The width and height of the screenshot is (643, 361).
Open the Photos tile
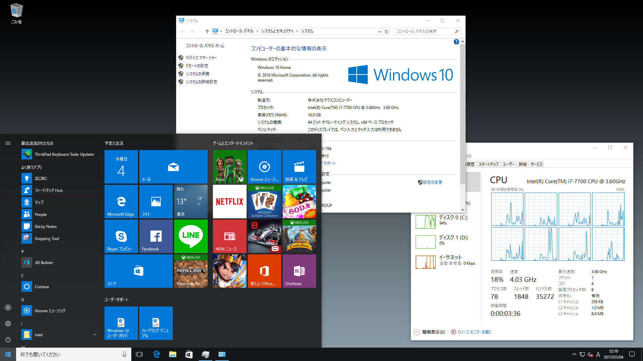[x=156, y=202]
